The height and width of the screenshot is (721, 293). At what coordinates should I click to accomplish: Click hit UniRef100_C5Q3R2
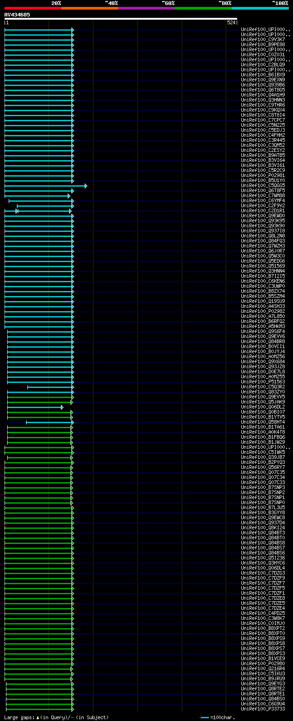coord(263,387)
